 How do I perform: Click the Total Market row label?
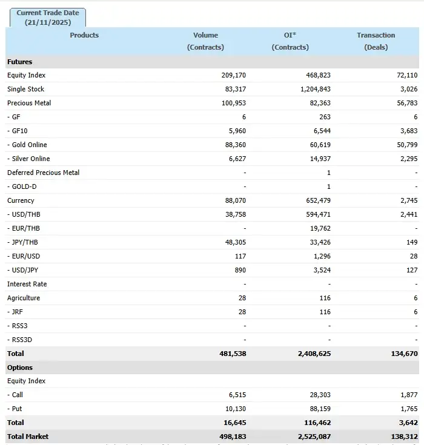[28, 437]
